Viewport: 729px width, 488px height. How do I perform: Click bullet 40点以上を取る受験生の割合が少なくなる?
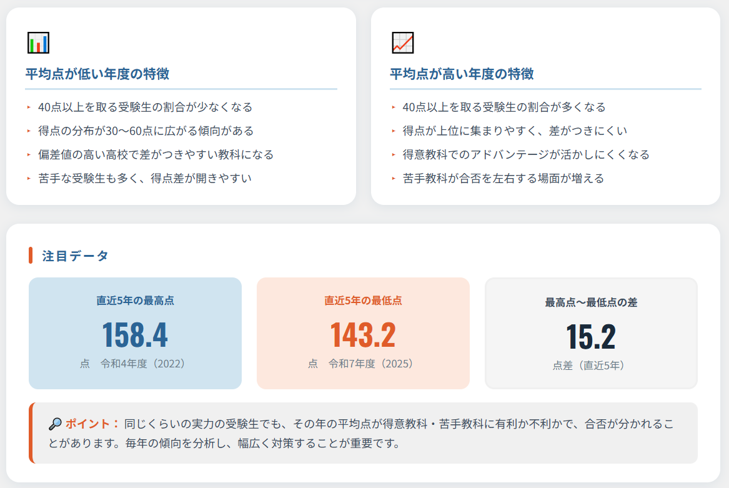pyautogui.click(x=145, y=107)
